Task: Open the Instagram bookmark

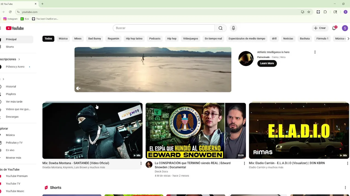Action: coord(10,19)
